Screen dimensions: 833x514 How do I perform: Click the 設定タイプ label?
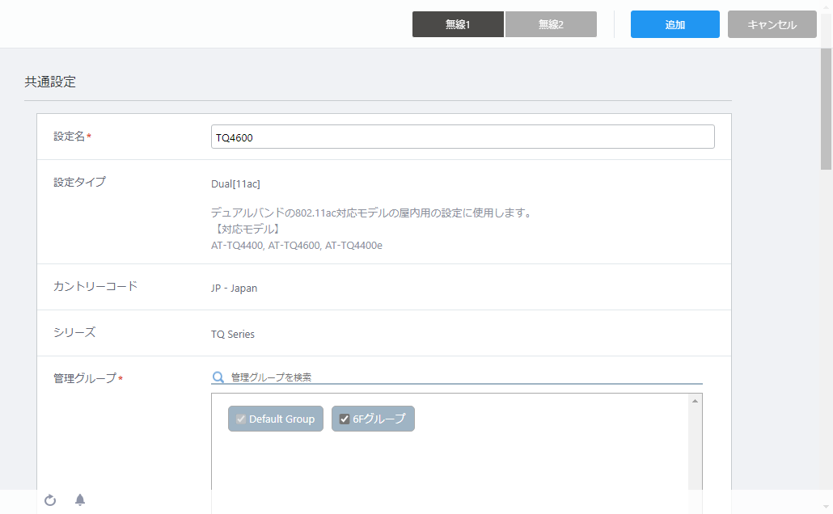(80, 182)
